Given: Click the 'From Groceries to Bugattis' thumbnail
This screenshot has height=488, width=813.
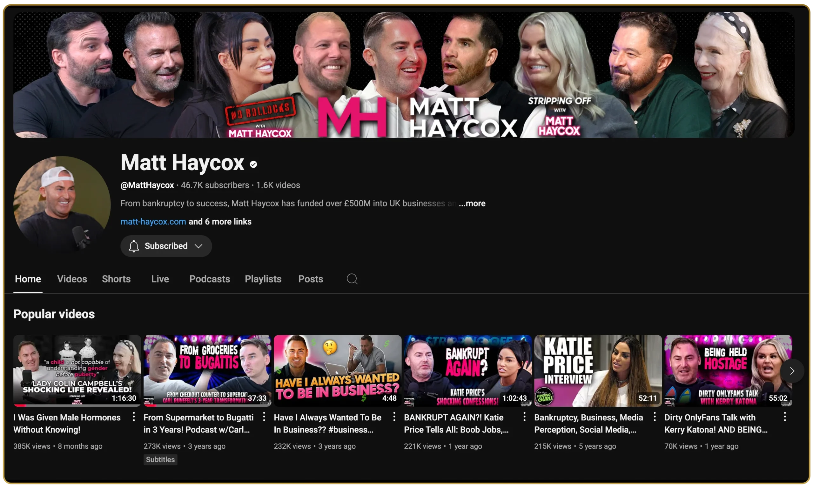Looking at the screenshot, I should click(207, 371).
